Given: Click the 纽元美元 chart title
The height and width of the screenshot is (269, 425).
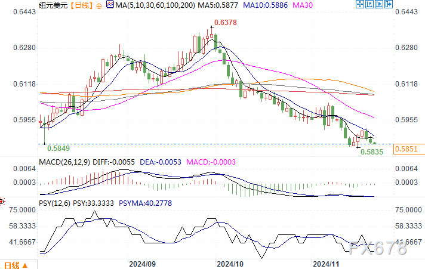Looking at the screenshot, I should click(x=53, y=5).
